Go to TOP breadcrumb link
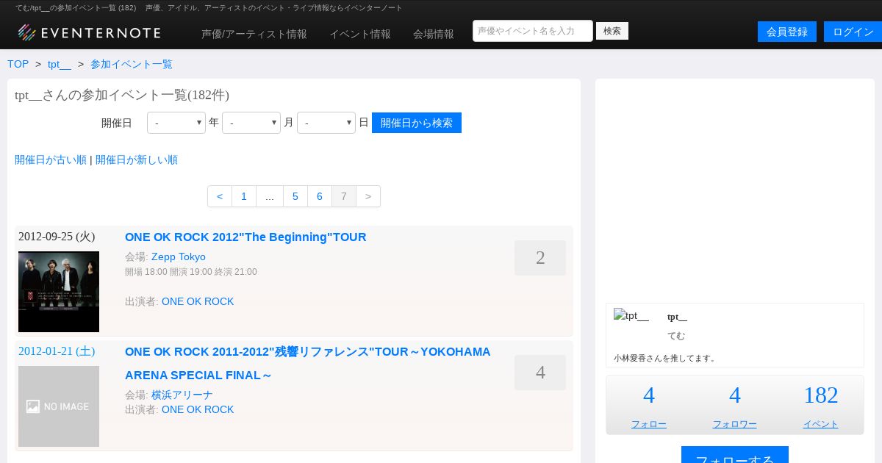Screen dimensions: 882x463 pos(18,64)
